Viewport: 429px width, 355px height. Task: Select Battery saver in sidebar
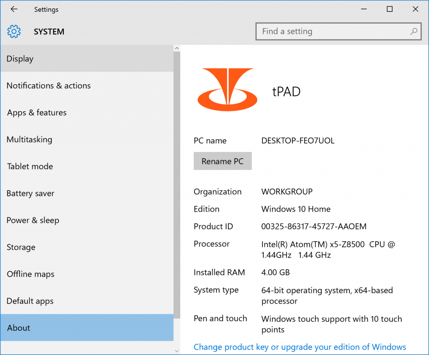coord(87,193)
